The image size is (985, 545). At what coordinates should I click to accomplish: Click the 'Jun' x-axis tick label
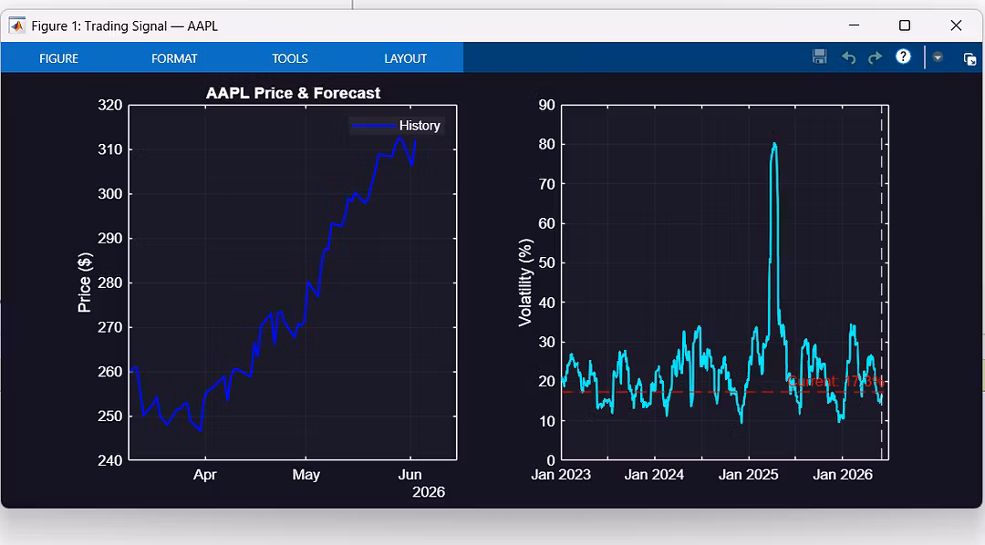(410, 475)
